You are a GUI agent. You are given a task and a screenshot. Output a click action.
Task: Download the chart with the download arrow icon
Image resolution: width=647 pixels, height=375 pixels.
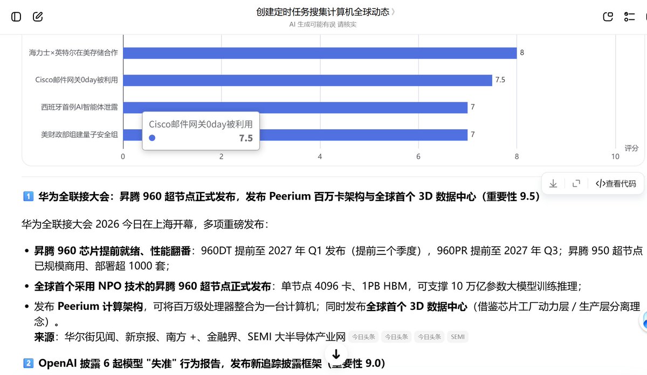tap(553, 183)
